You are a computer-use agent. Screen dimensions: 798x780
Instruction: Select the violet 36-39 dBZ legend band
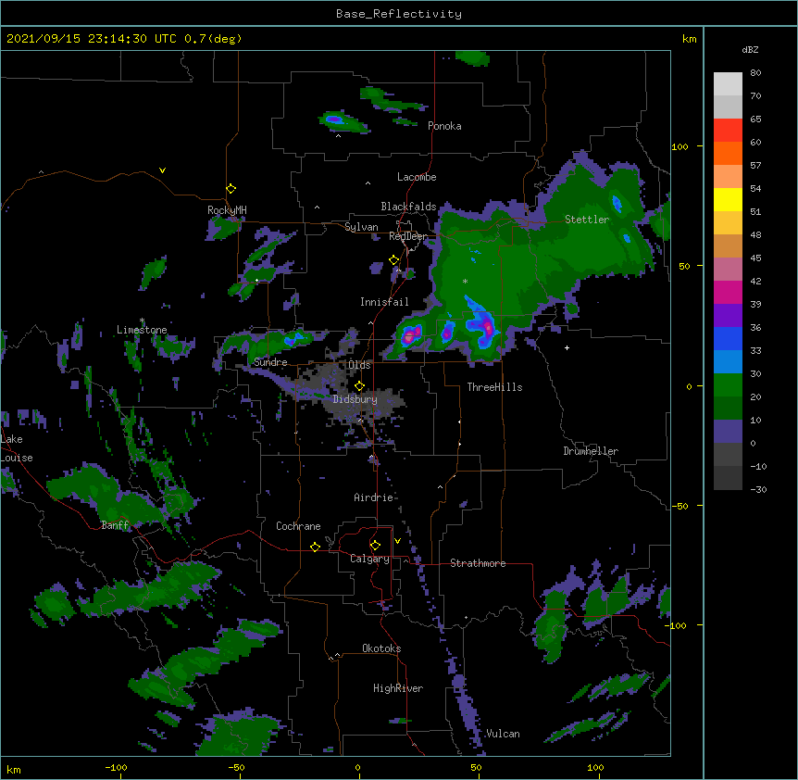pyautogui.click(x=728, y=316)
